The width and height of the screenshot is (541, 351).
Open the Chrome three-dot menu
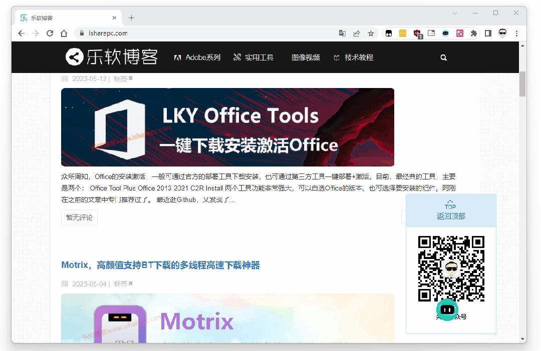click(516, 33)
